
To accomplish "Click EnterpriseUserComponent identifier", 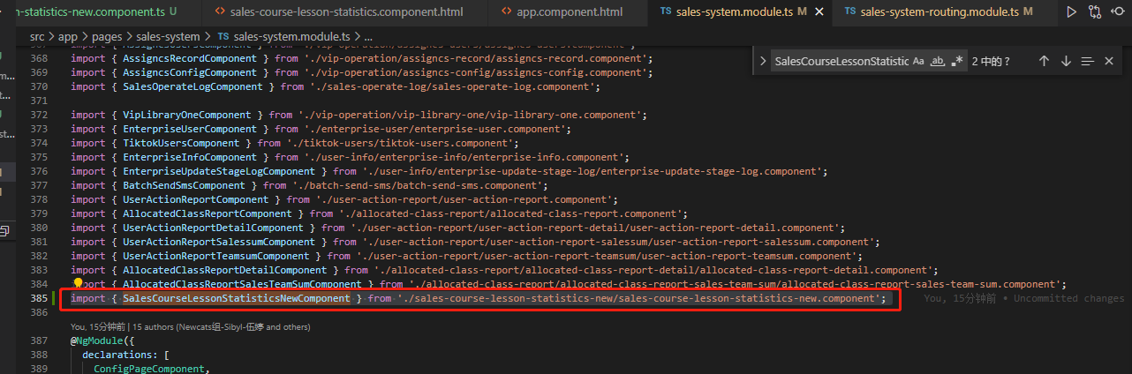I will [190, 129].
